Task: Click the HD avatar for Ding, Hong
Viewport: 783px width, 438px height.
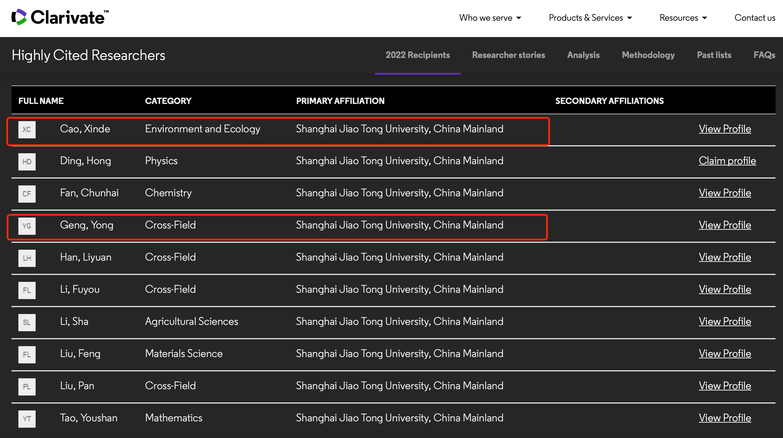Action: point(27,162)
